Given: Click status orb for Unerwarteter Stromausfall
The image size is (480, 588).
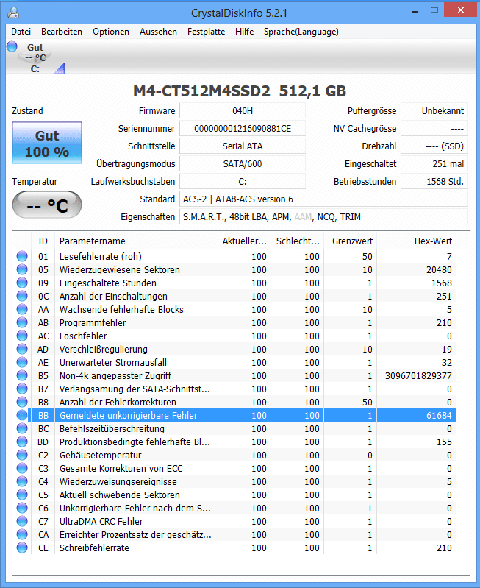Looking at the screenshot, I should pyautogui.click(x=22, y=362).
